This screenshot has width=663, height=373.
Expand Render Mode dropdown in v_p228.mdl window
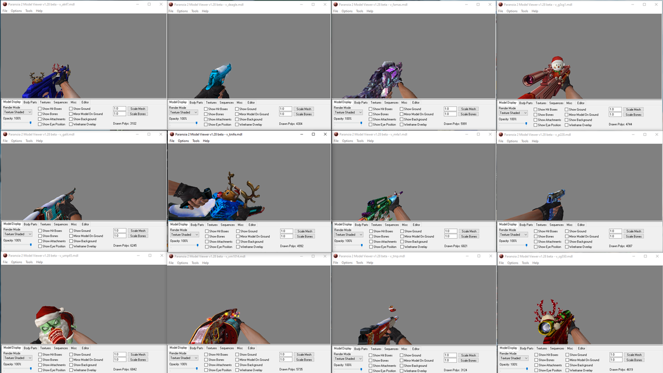pos(513,235)
